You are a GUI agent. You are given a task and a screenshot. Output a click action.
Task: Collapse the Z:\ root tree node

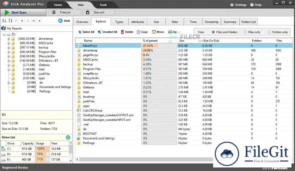point(4,35)
